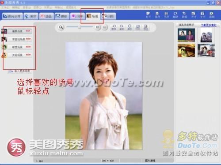
Task: Open the 图片处理 tab
Action: point(12,16)
